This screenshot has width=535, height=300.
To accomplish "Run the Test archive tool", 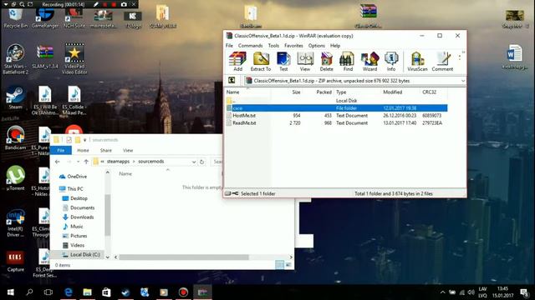I will (x=283, y=61).
